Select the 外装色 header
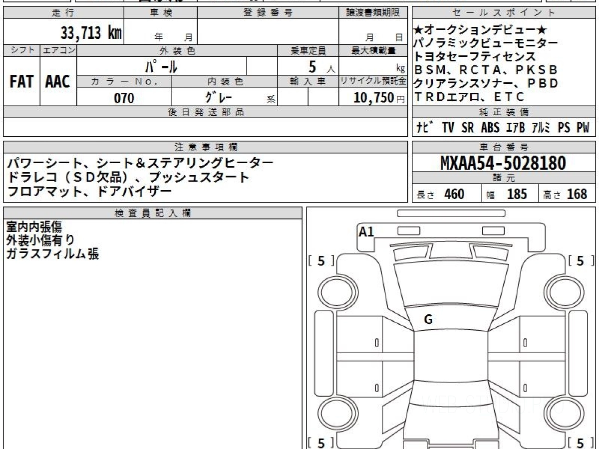 point(177,50)
